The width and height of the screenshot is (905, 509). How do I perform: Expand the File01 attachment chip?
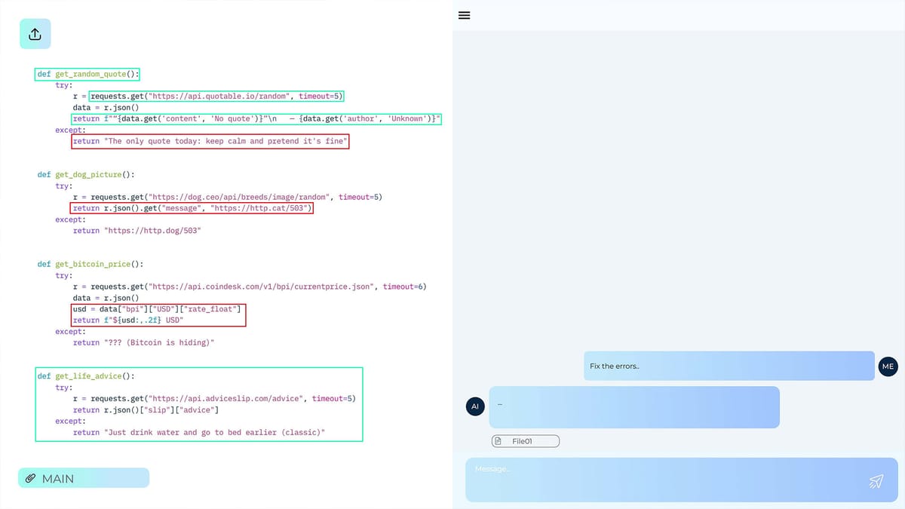tap(526, 441)
